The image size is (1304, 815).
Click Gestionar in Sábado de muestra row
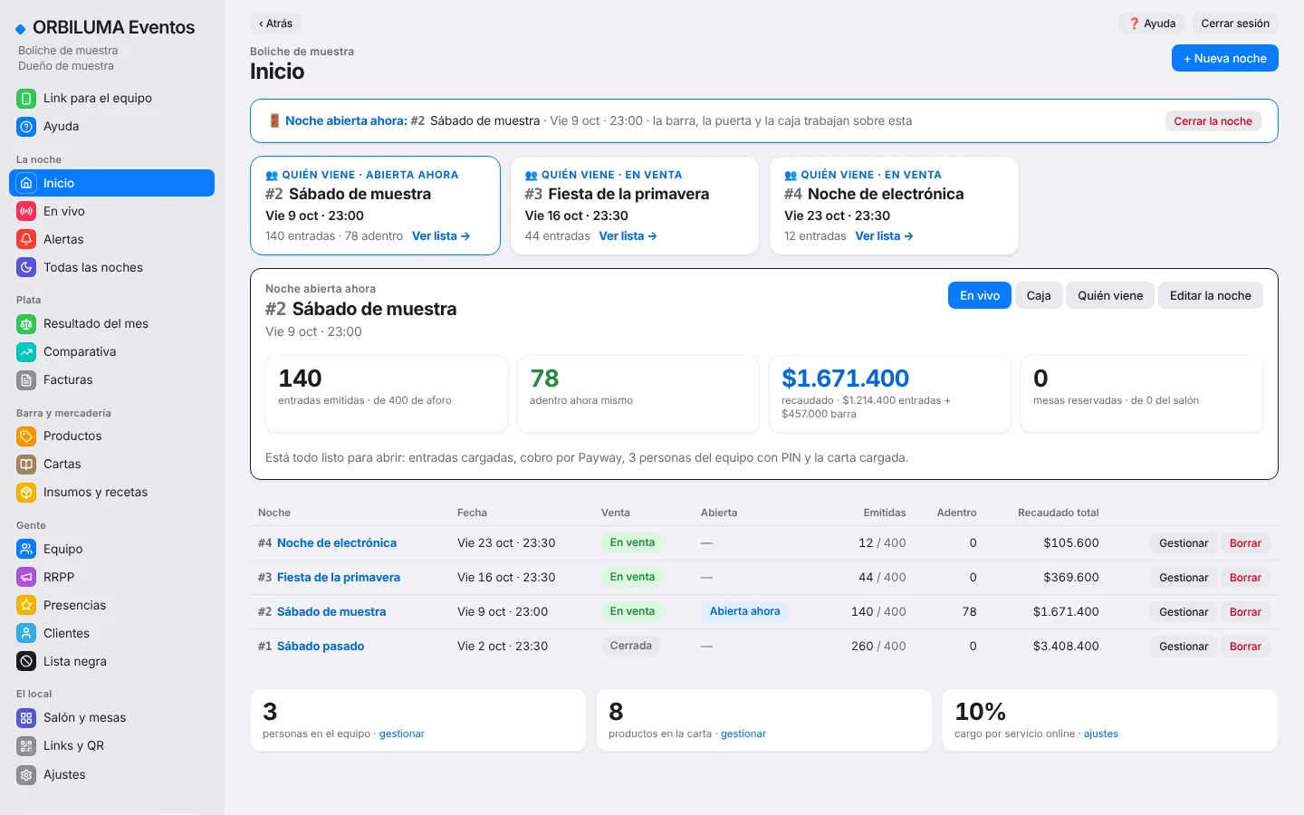tap(1184, 612)
